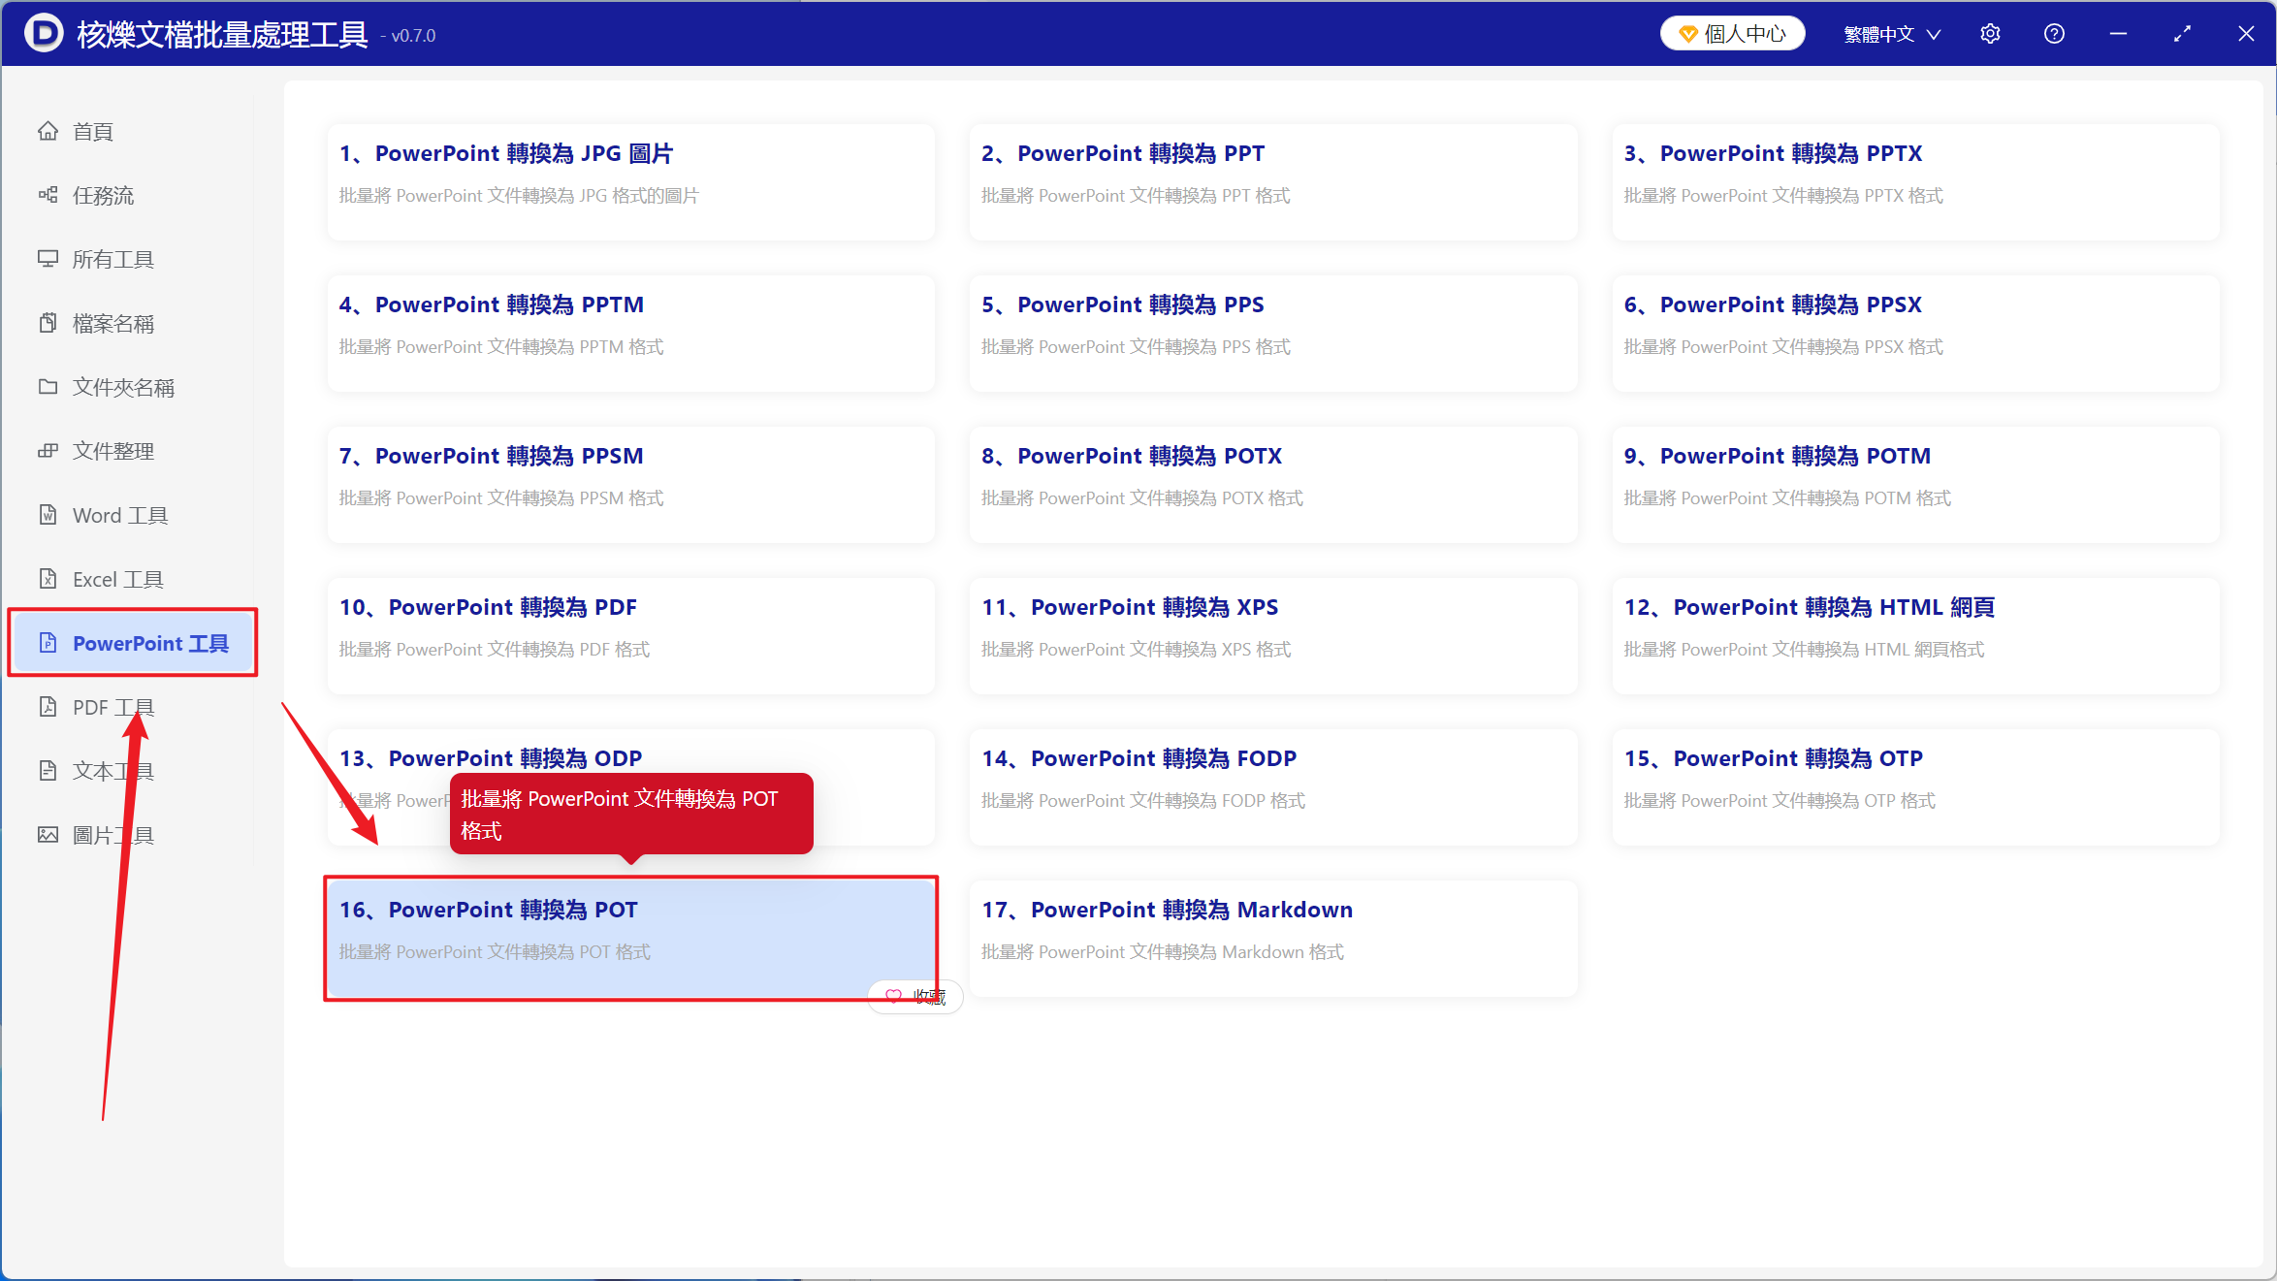Click the text file icon beside 文本工具

click(x=48, y=771)
